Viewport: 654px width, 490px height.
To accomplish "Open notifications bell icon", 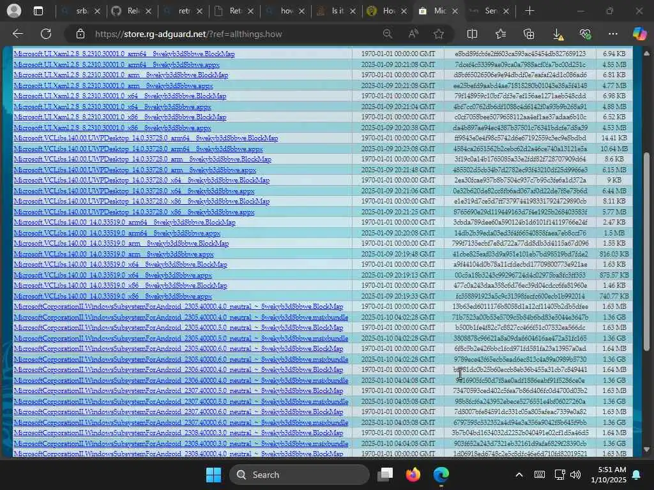I will point(637,475).
